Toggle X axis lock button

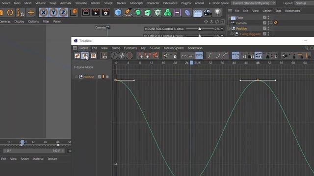click(x=44, y=13)
